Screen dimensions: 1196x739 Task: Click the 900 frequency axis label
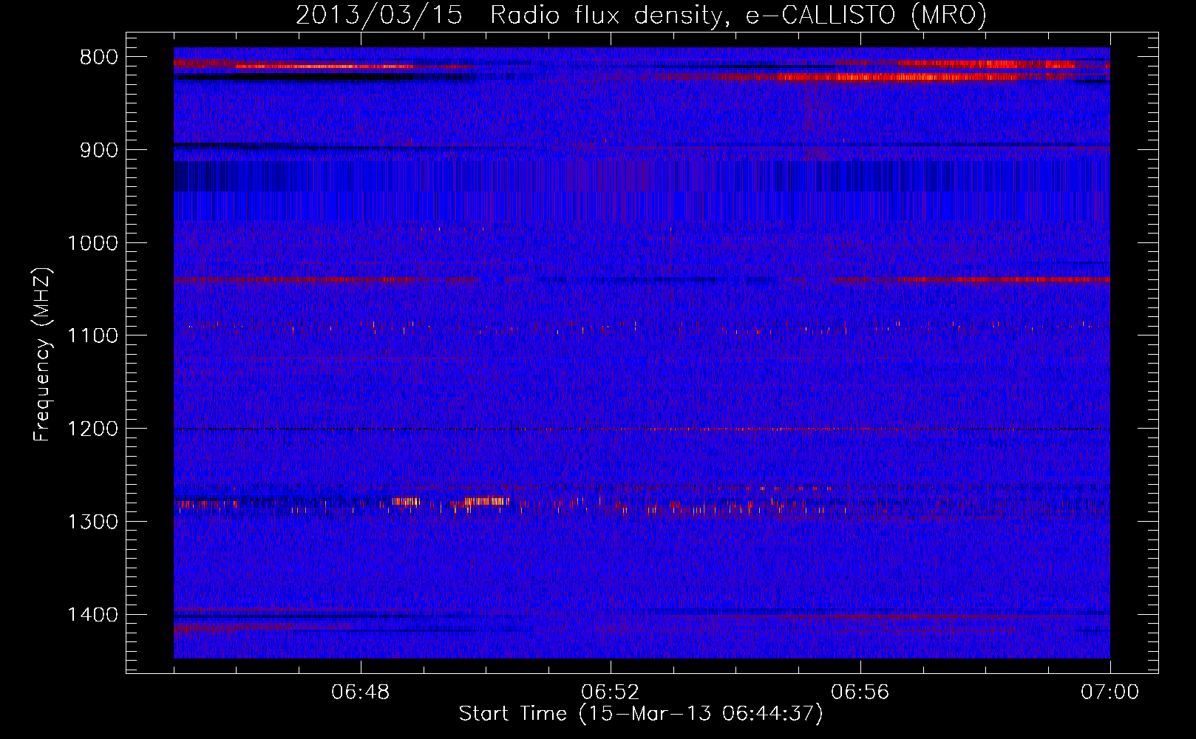click(98, 150)
